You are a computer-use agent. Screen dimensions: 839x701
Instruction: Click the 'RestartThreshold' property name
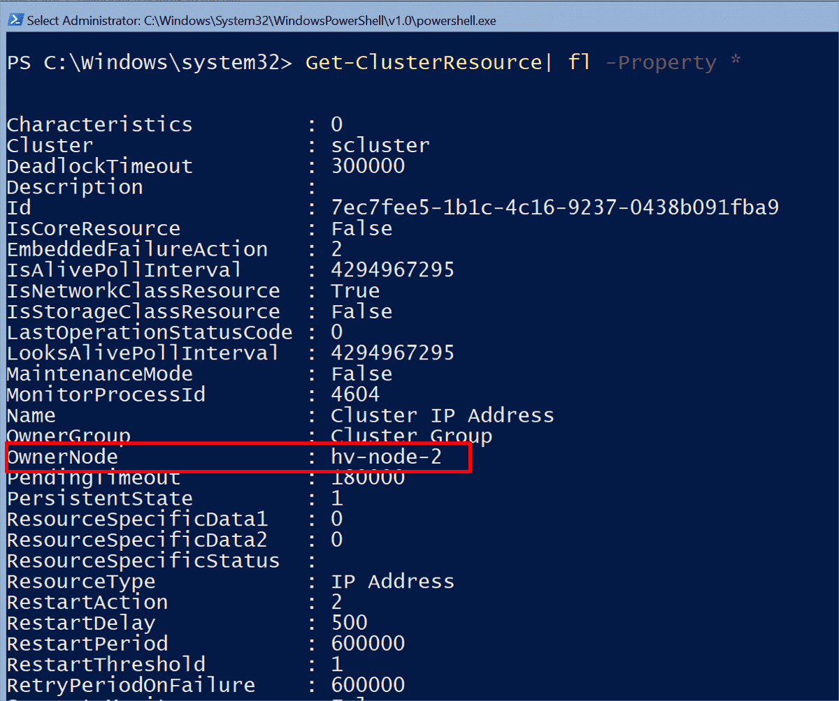click(106, 664)
